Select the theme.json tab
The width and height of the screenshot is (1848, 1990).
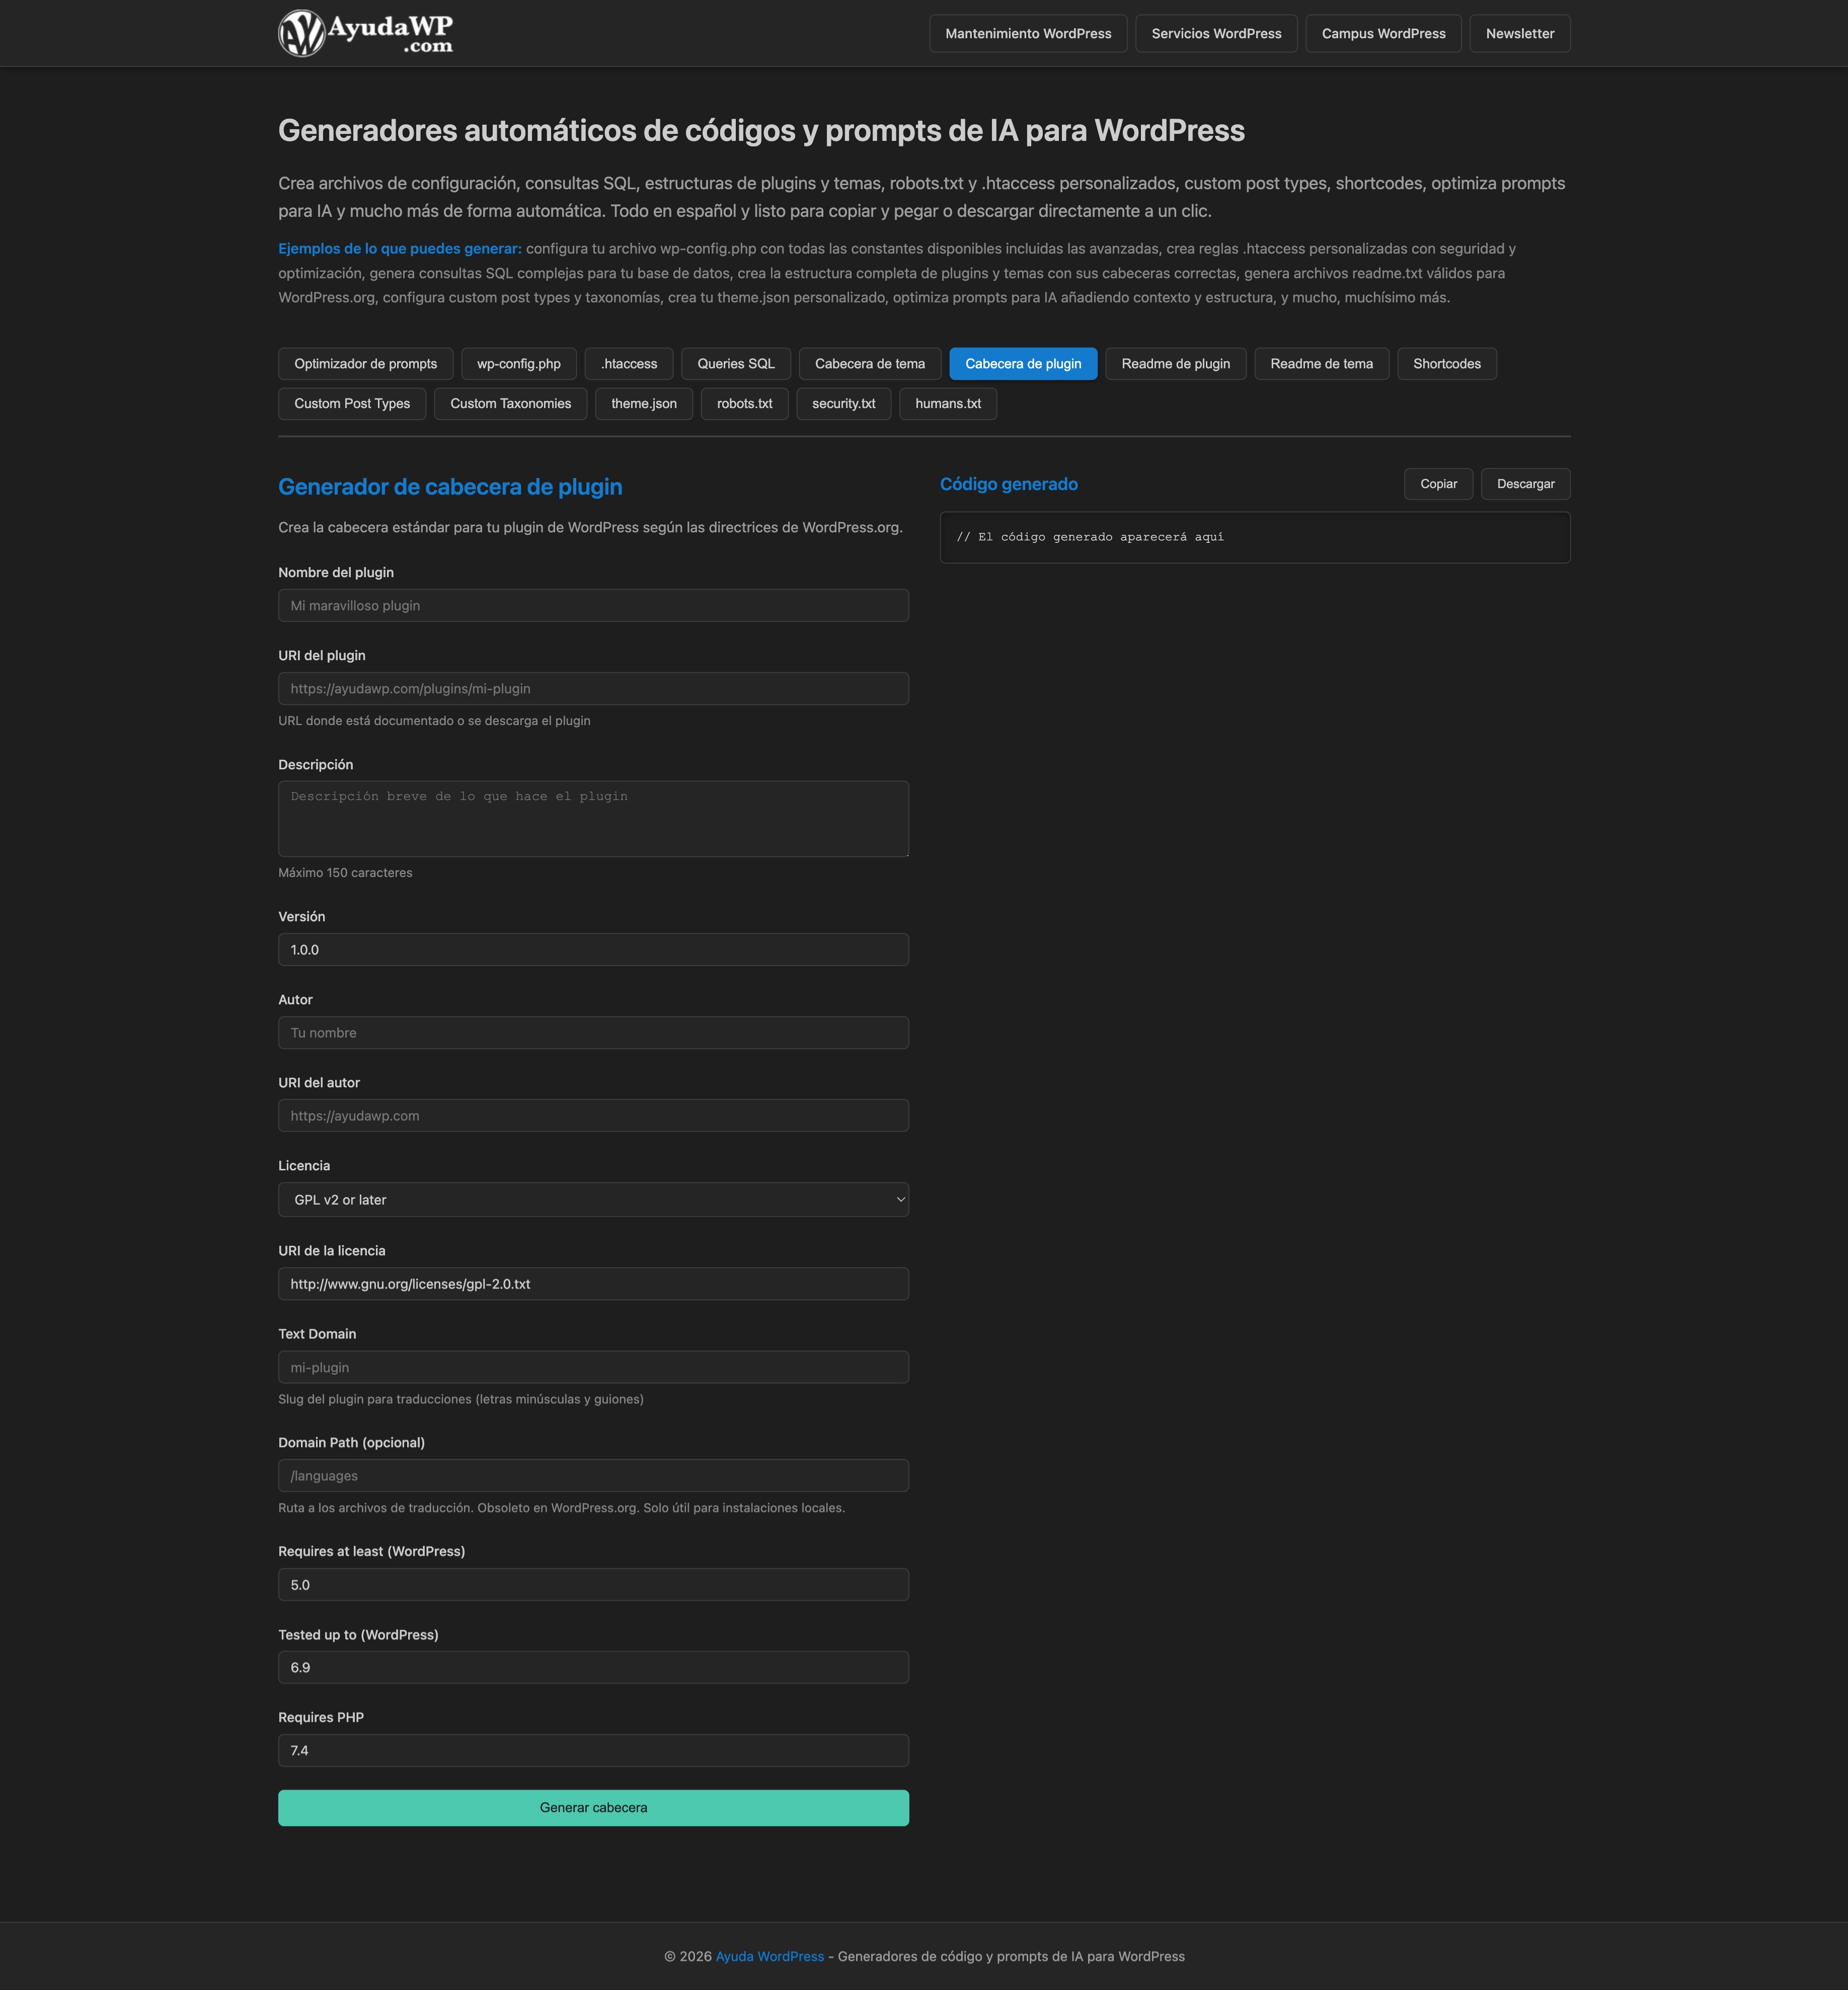tap(643, 404)
